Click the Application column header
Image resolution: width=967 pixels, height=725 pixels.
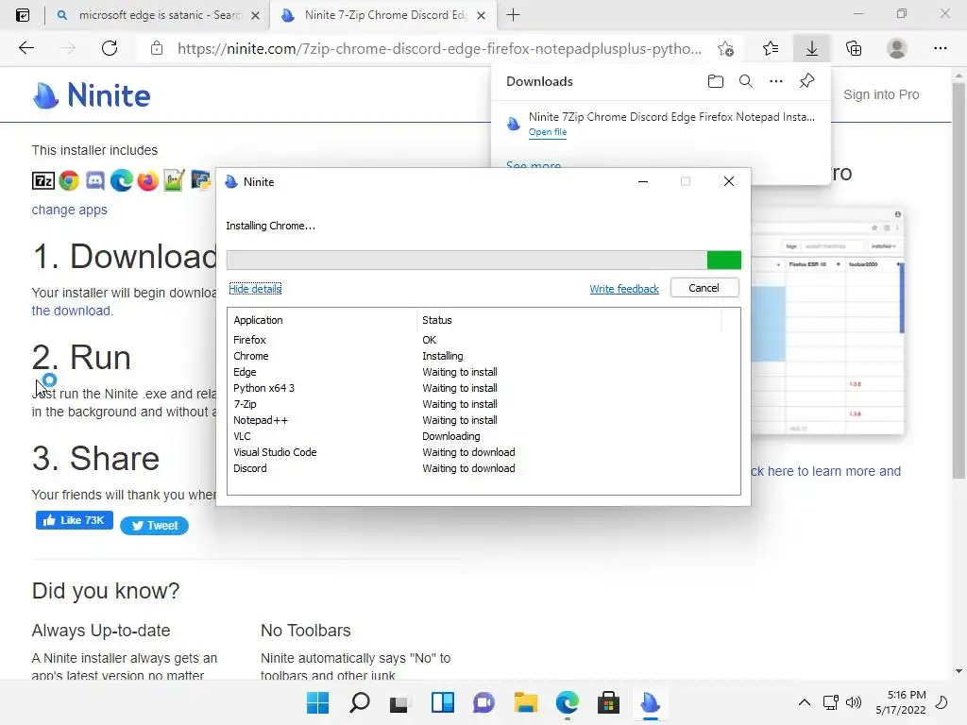click(x=322, y=320)
